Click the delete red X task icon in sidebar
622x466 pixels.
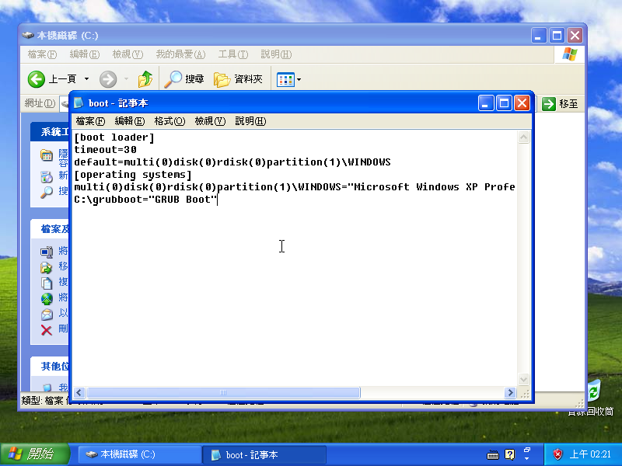pos(47,330)
